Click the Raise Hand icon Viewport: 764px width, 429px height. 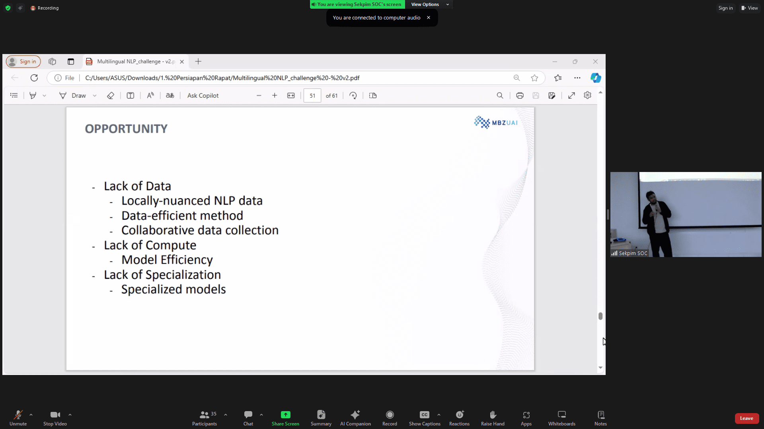pos(493,415)
